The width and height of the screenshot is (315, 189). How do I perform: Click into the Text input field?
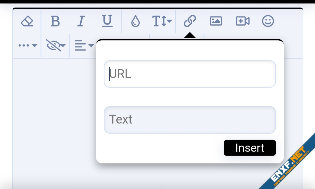point(190,120)
